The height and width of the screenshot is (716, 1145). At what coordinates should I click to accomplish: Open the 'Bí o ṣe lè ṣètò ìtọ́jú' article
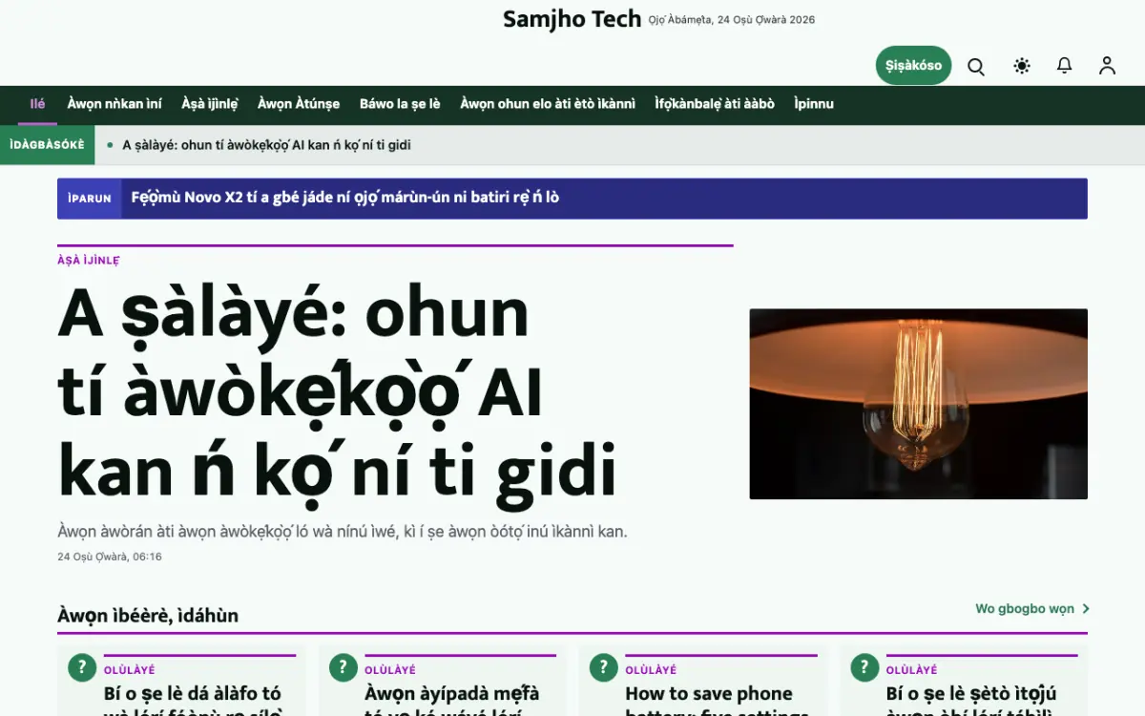point(971,704)
